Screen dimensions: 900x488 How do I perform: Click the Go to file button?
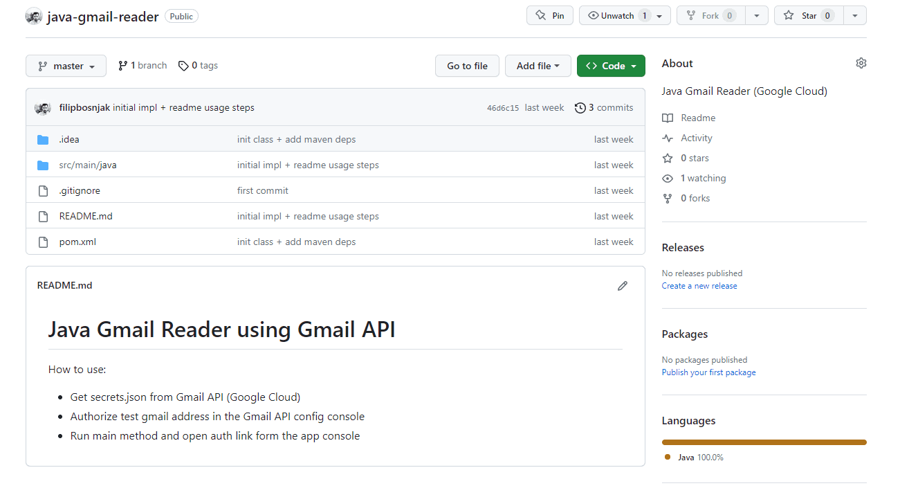pos(467,66)
